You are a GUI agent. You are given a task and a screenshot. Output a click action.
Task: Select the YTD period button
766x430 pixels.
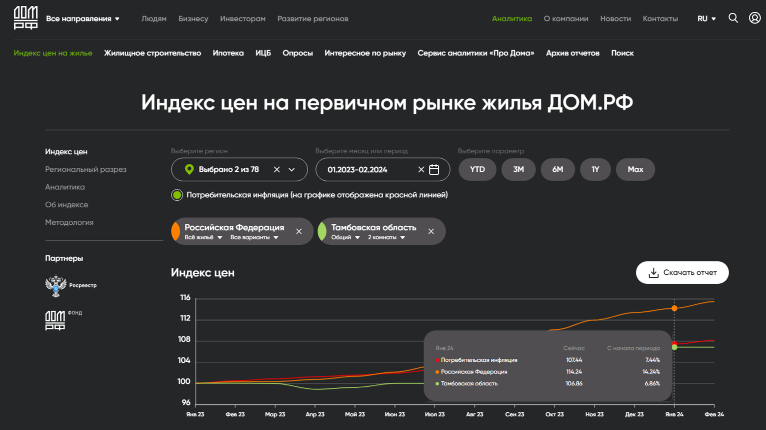click(x=477, y=169)
